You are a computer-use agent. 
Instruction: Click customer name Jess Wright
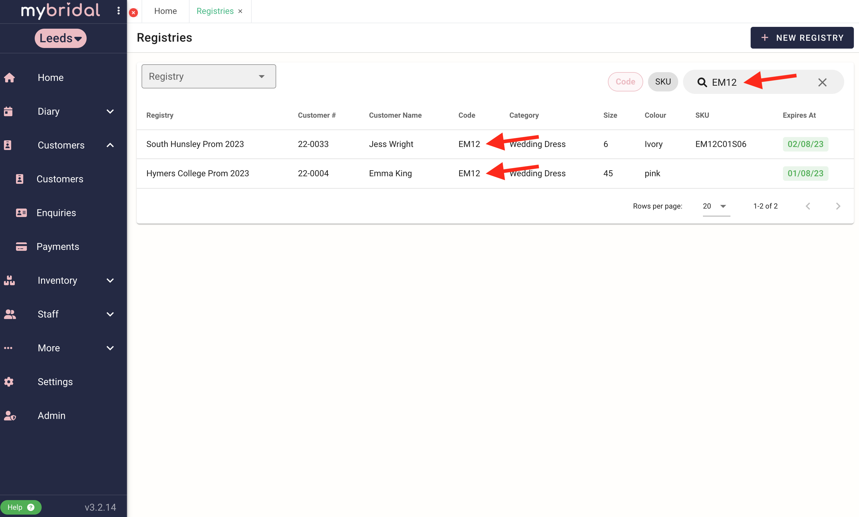391,144
